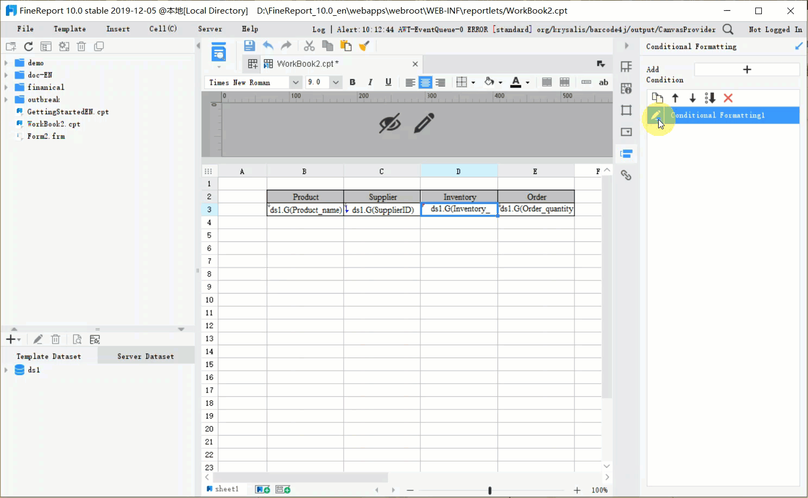The width and height of the screenshot is (808, 498).
Task: Delete selected condition with red X
Action: [728, 98]
